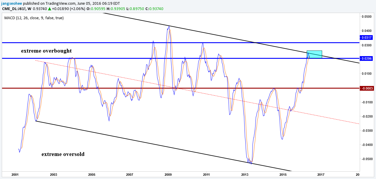
Task: Click the 2013 label on time axis
Action: pos(245,175)
